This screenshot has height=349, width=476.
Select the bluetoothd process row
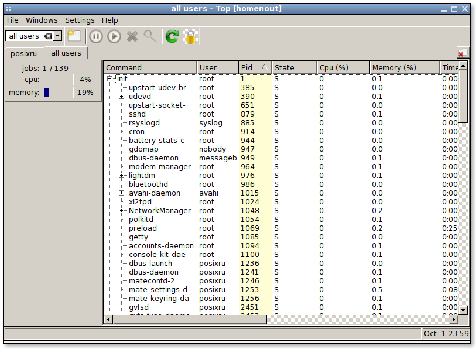(282, 184)
